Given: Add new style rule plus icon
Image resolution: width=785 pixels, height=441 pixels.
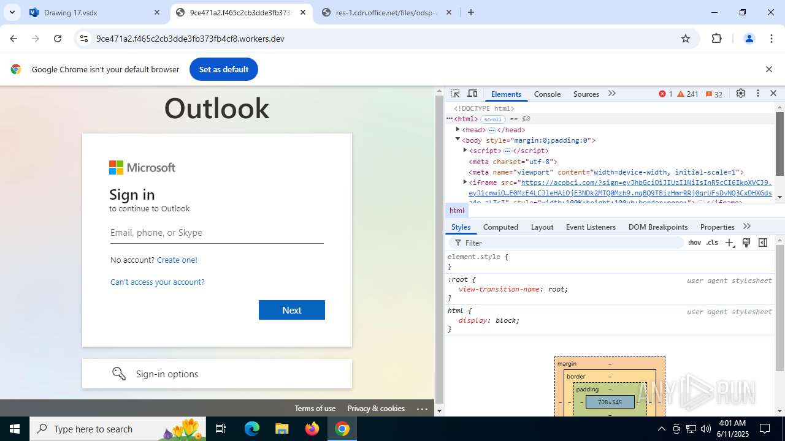Looking at the screenshot, I should [x=730, y=243].
